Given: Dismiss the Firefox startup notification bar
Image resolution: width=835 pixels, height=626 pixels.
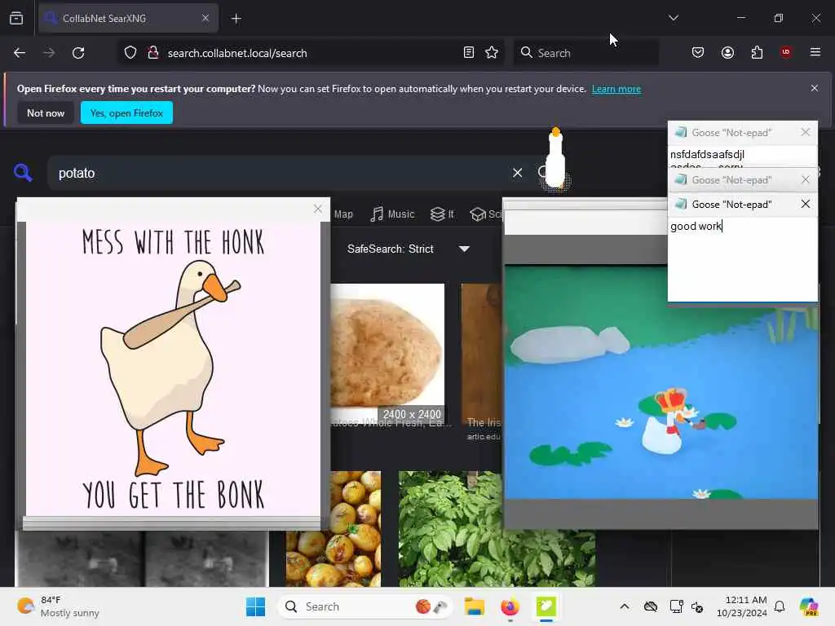Looking at the screenshot, I should point(815,88).
